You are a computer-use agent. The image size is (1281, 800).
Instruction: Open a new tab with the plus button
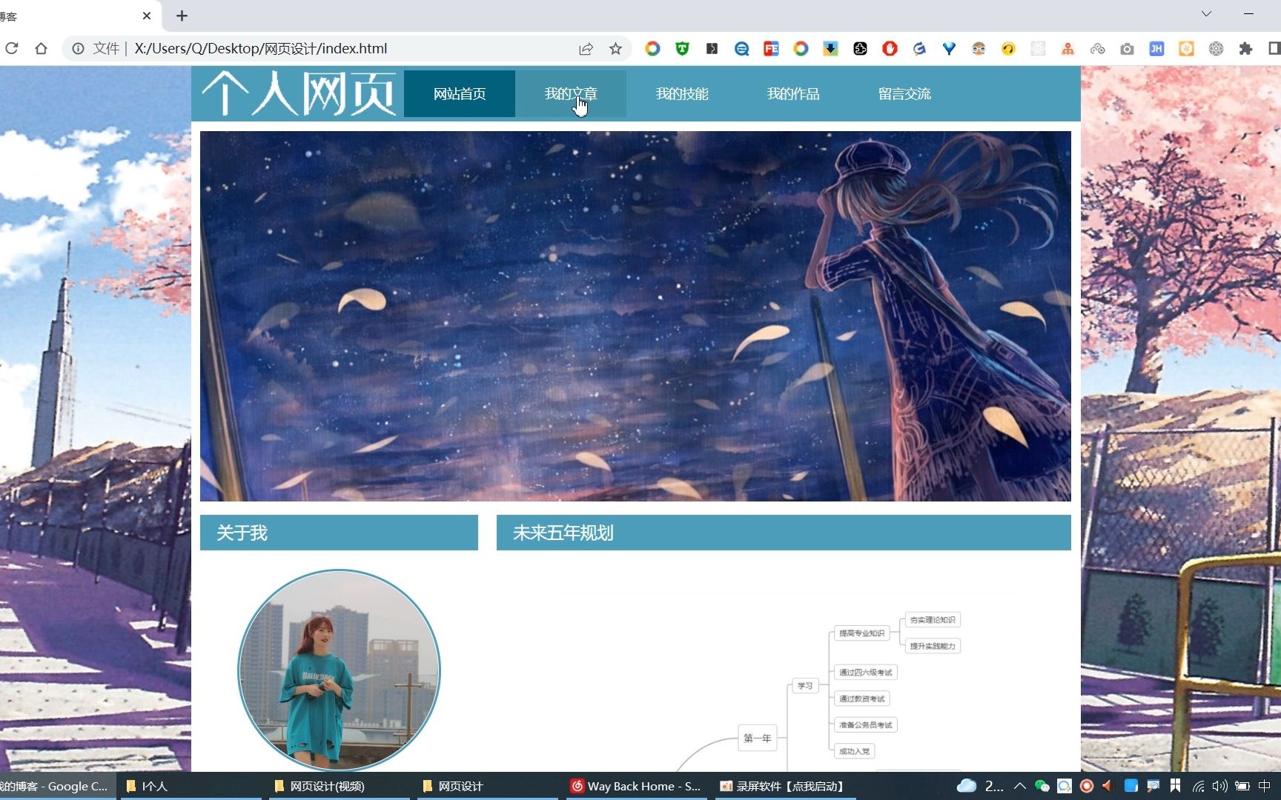pos(182,16)
